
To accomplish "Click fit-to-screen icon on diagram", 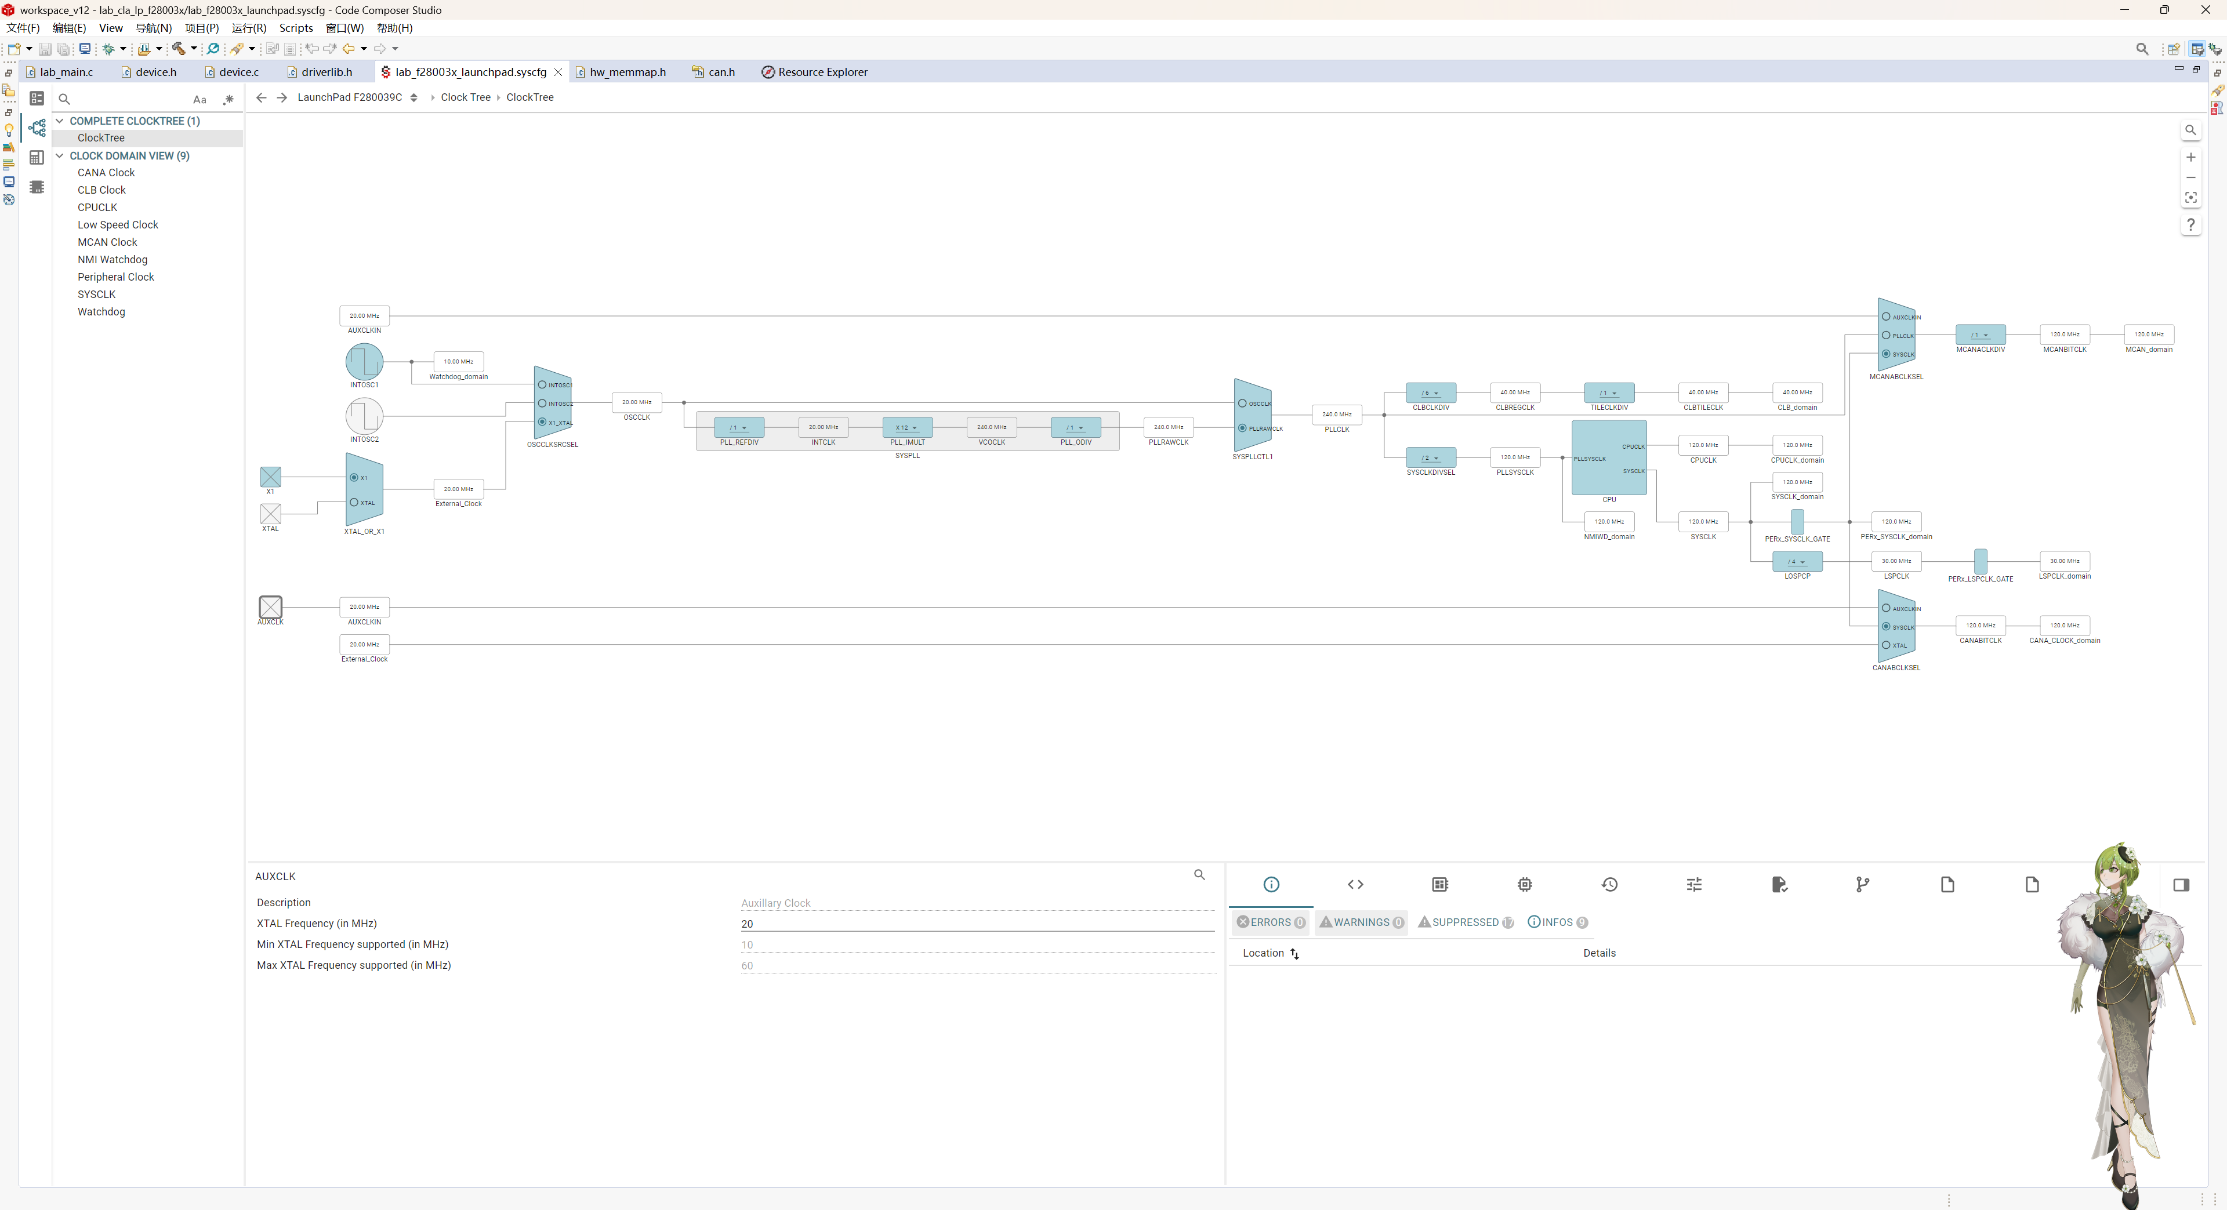I will coord(2190,198).
